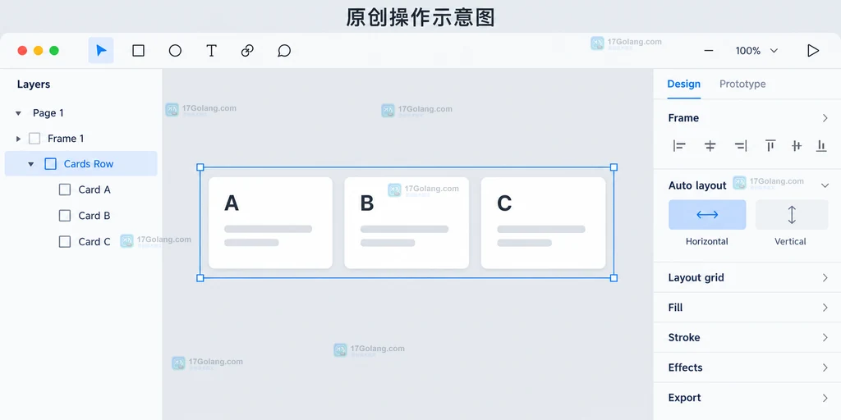Collapse the Page 1 tree arrow

coord(18,113)
